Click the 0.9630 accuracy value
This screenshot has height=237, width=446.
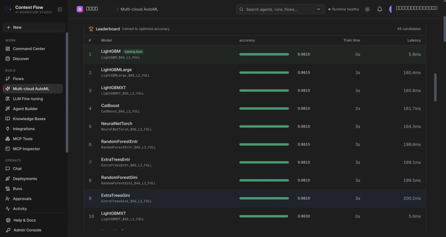coord(304,216)
